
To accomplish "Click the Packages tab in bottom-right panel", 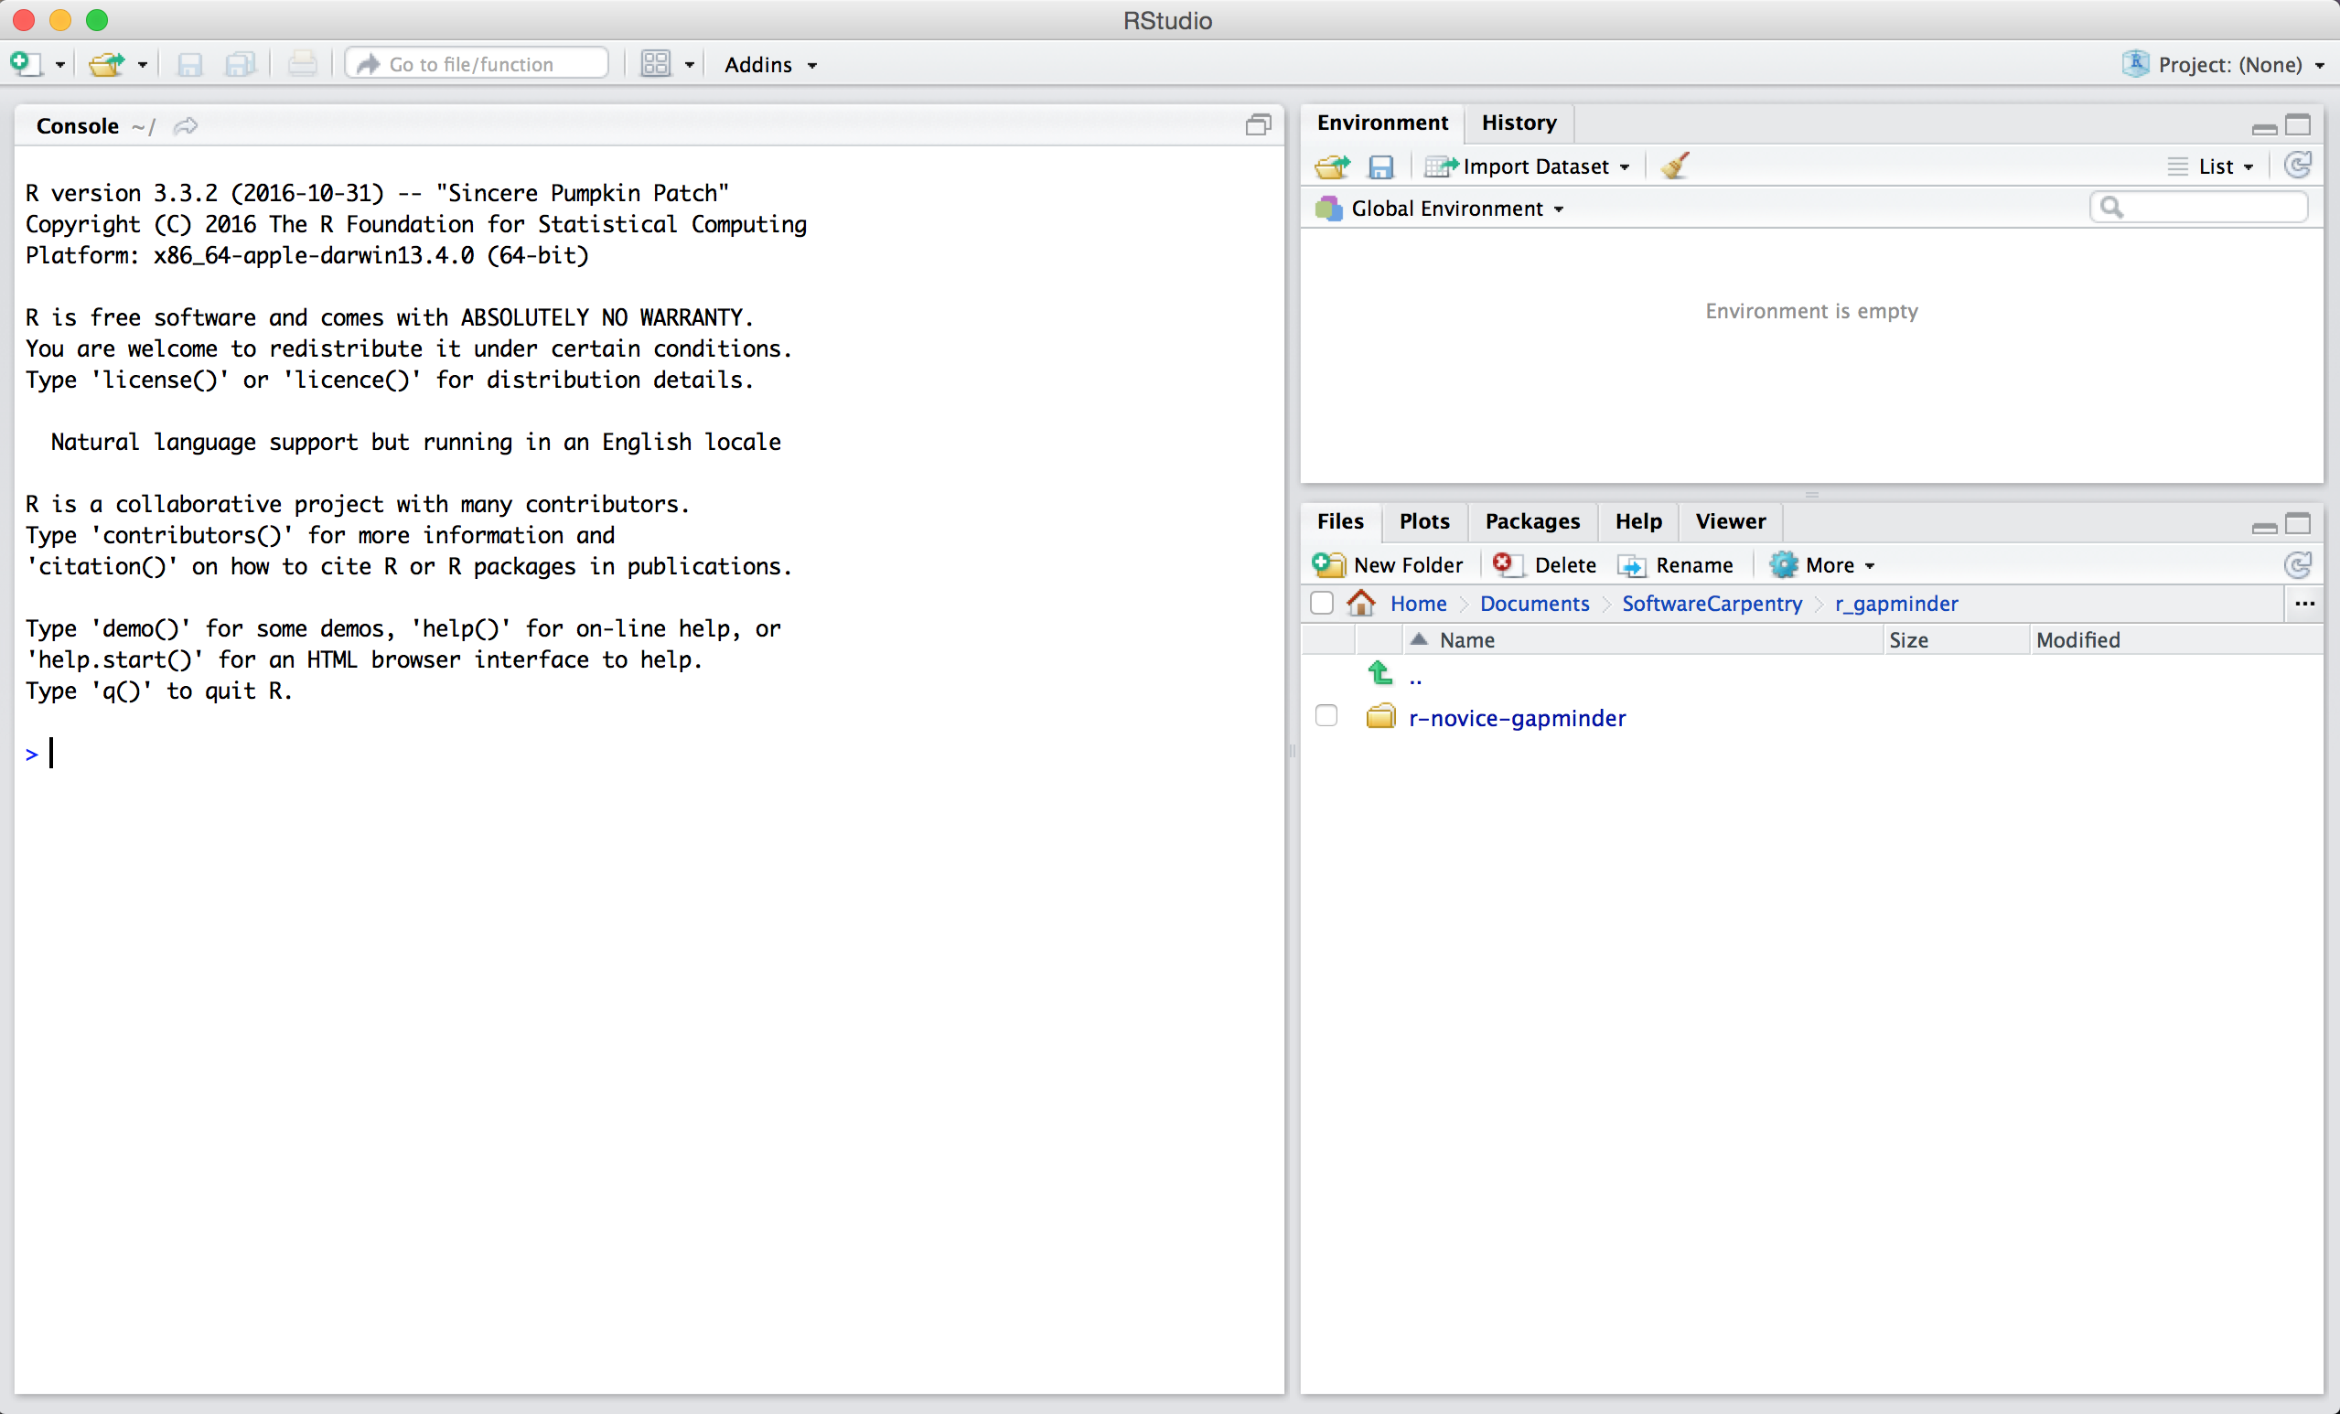I will (x=1531, y=520).
